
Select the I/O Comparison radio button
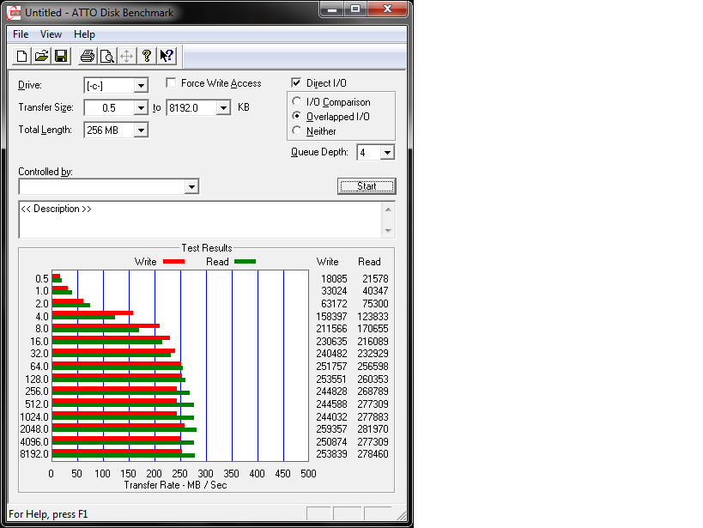pos(296,101)
